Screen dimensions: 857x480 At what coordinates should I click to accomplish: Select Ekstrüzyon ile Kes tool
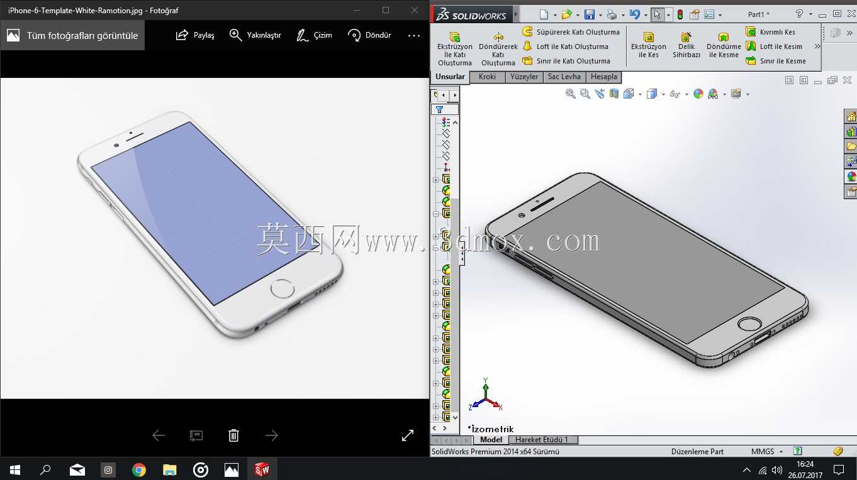click(x=649, y=45)
